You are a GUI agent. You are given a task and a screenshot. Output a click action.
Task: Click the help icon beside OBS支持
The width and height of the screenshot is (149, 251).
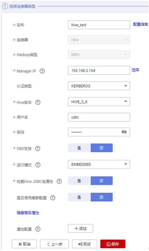click(38, 148)
